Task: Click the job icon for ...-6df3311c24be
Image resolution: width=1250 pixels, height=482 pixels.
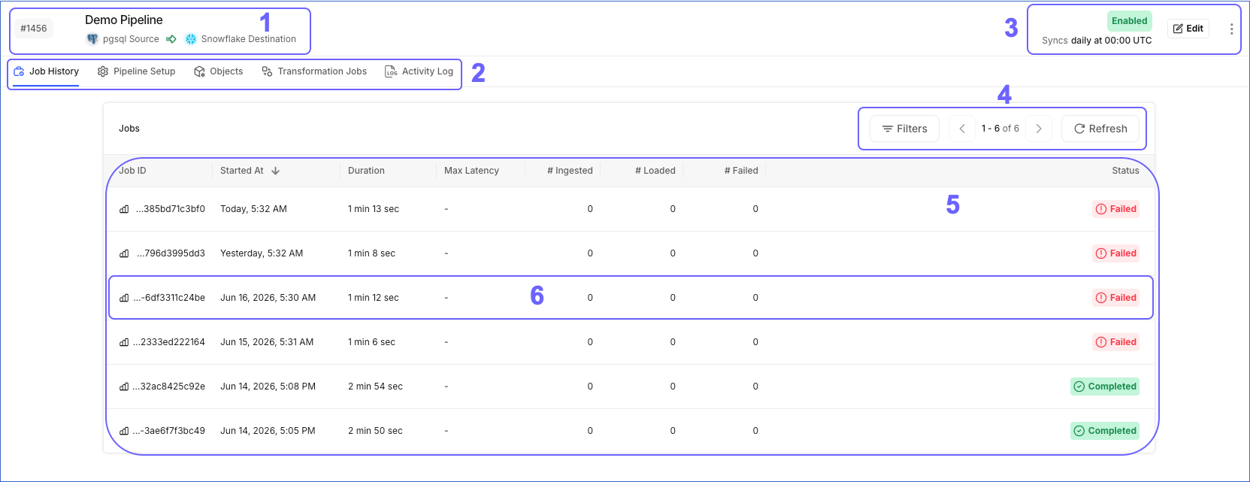Action: pyautogui.click(x=124, y=298)
